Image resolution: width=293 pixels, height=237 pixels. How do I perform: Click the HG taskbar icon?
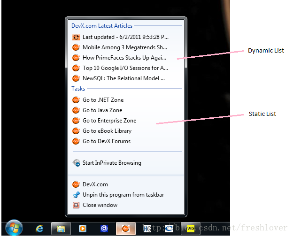[x=147, y=229]
